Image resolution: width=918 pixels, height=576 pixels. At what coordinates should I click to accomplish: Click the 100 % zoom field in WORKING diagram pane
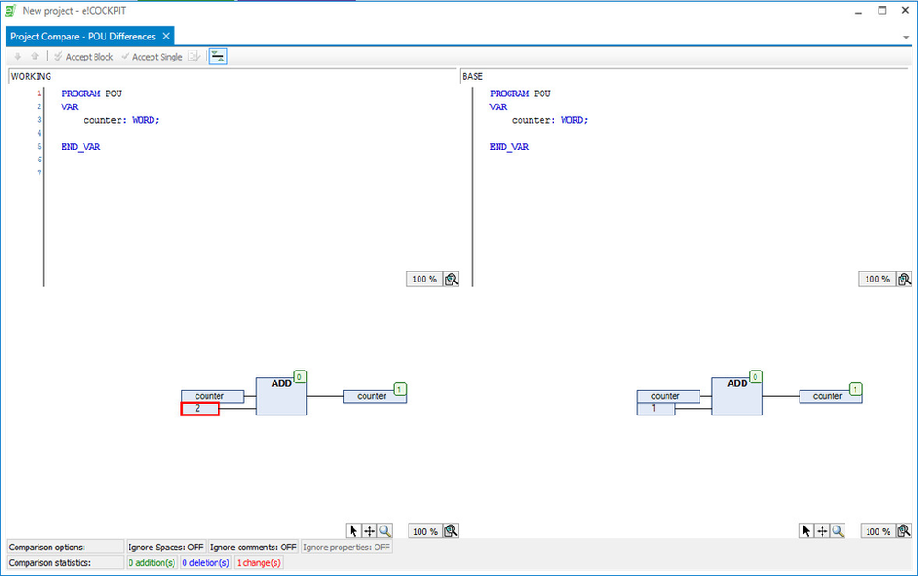click(x=425, y=531)
